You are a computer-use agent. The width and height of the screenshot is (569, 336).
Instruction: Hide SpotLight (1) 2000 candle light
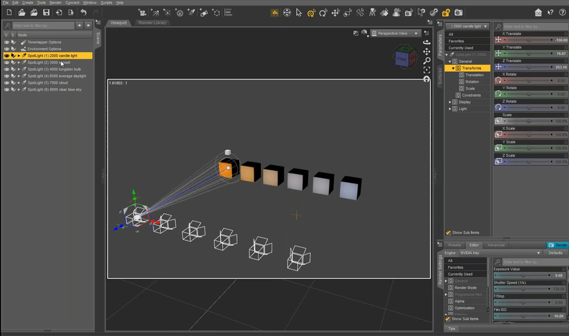[7, 56]
